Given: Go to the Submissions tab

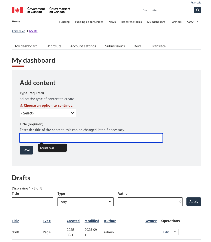Looking at the screenshot, I should click(x=115, y=46).
